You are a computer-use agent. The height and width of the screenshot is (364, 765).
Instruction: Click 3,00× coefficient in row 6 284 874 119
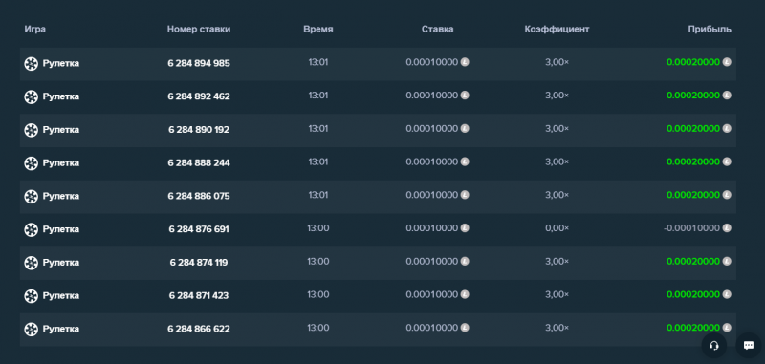[x=557, y=261]
